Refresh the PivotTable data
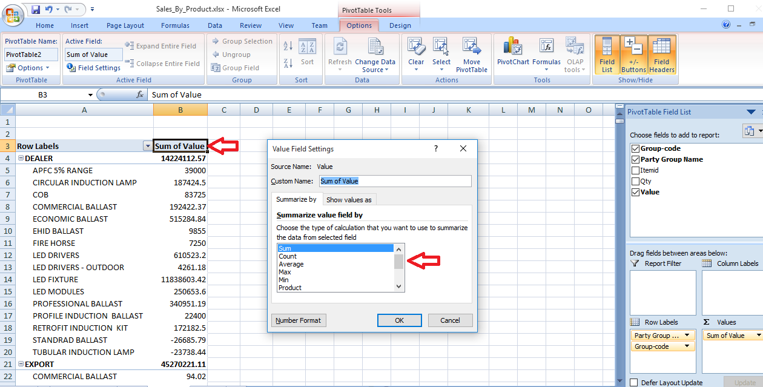Screen dimensions: 763x387 point(340,53)
